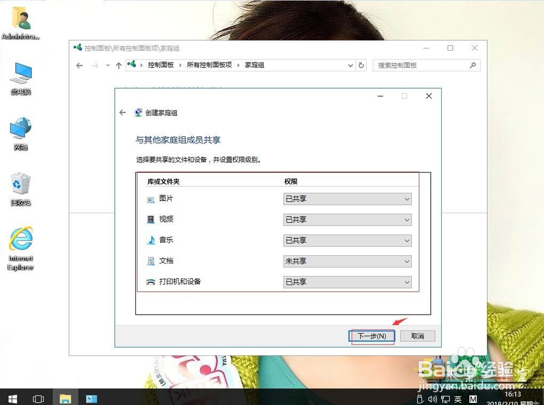
Task: Click the back arrow in the 创建家庭组 dialog
Action: [x=122, y=113]
